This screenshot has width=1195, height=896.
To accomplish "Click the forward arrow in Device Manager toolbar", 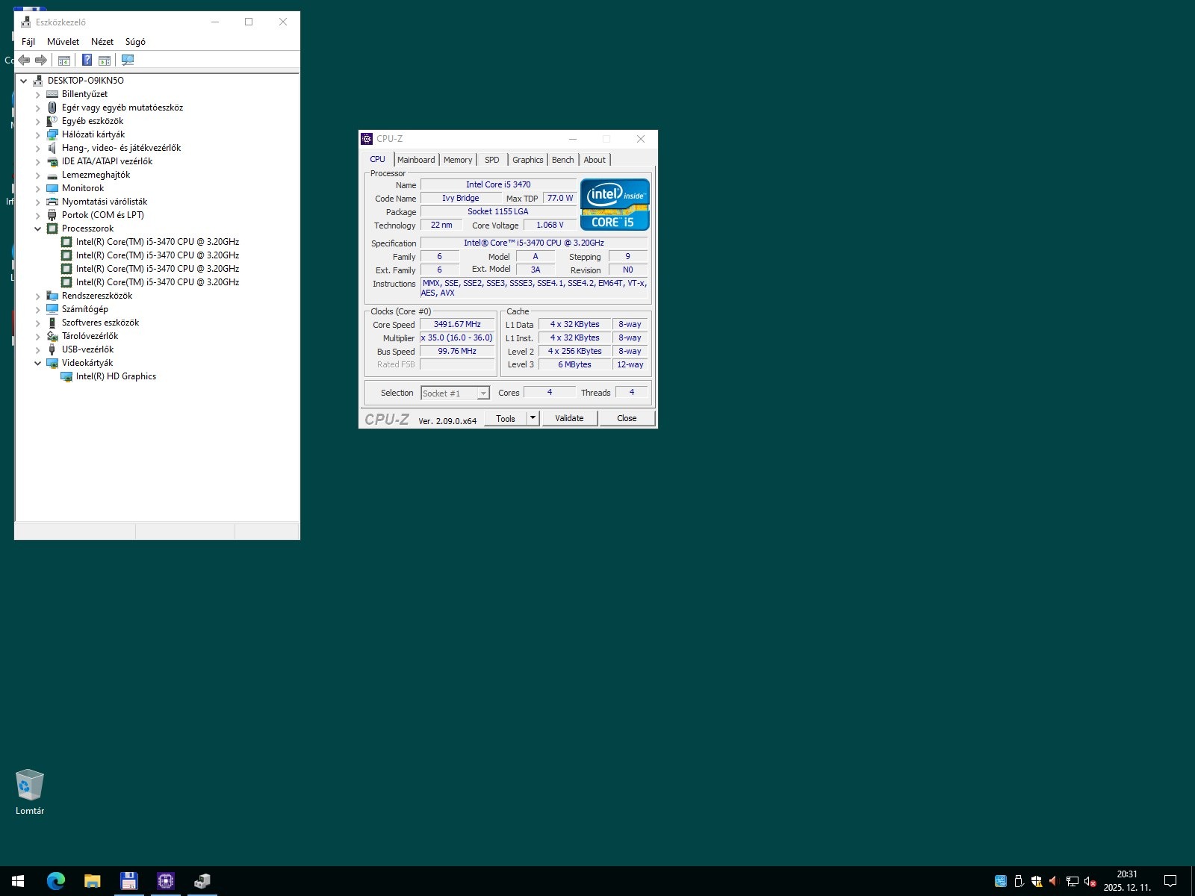I will coord(41,60).
